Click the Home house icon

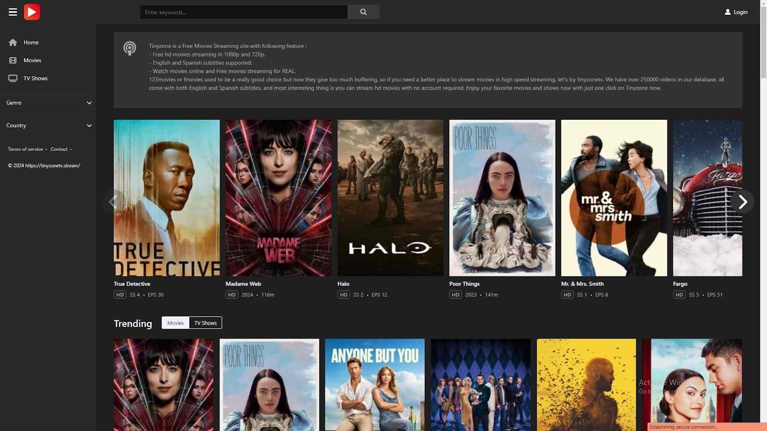(13, 42)
